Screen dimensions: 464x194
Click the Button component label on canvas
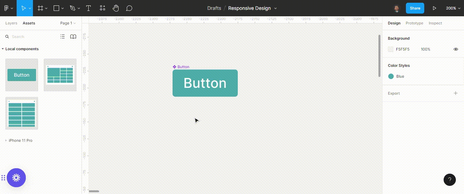click(x=181, y=67)
